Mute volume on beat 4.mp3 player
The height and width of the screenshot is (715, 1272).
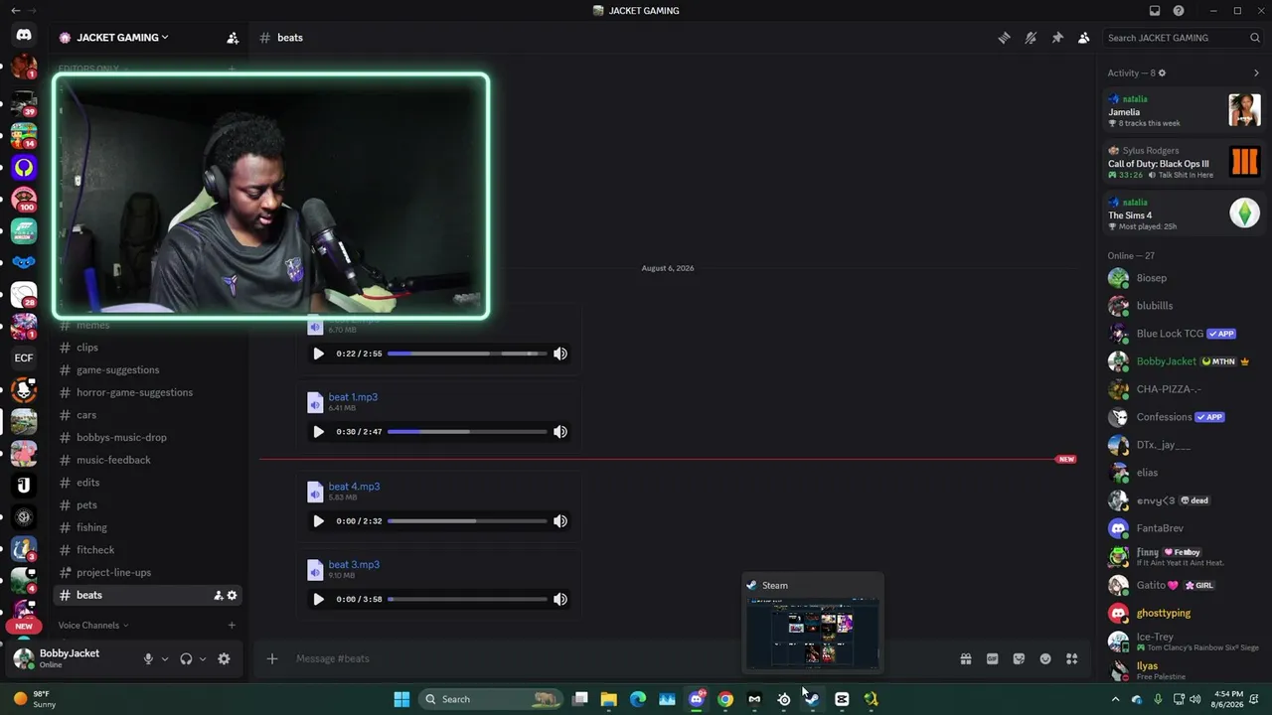(x=560, y=521)
